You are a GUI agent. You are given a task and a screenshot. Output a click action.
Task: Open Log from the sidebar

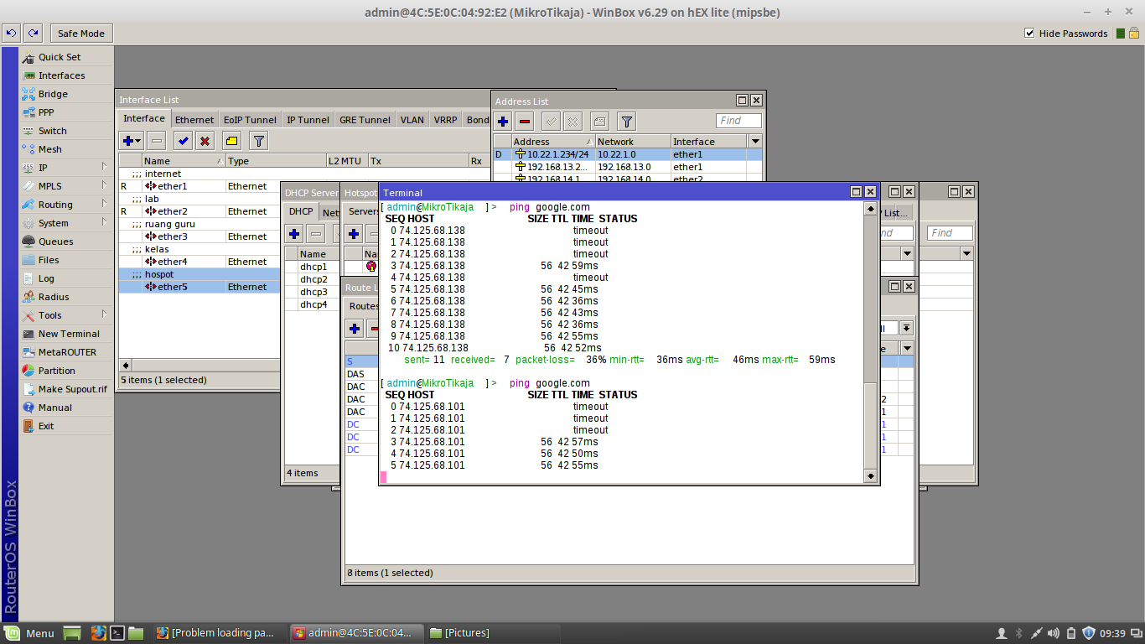pos(46,278)
